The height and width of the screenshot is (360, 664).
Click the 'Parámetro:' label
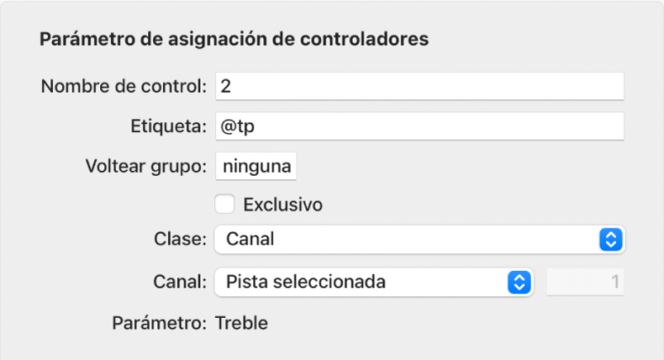(x=159, y=323)
